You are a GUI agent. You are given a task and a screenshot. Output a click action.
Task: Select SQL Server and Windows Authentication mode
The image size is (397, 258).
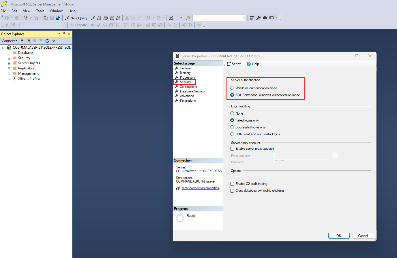click(232, 95)
